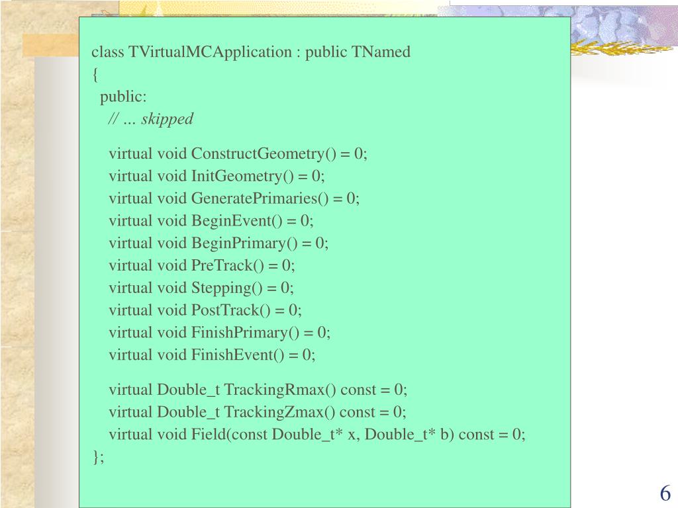The width and height of the screenshot is (678, 508).
Task: Click the InitGeometry() declaration
Action: 217,176
